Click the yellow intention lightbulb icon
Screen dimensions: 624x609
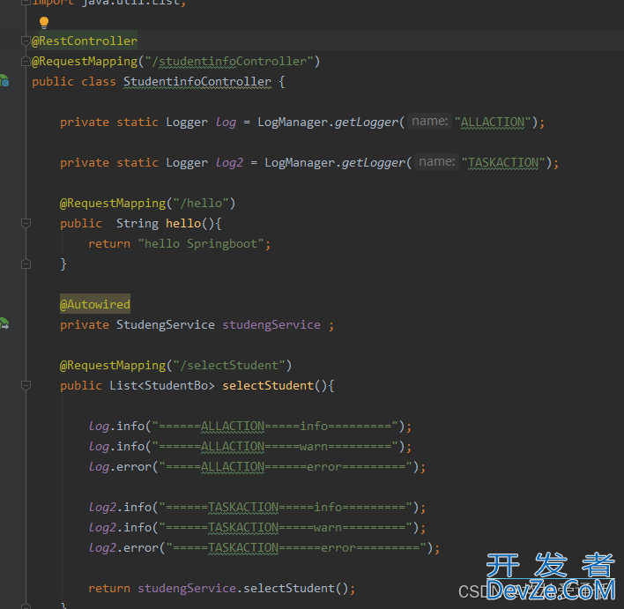[x=44, y=23]
